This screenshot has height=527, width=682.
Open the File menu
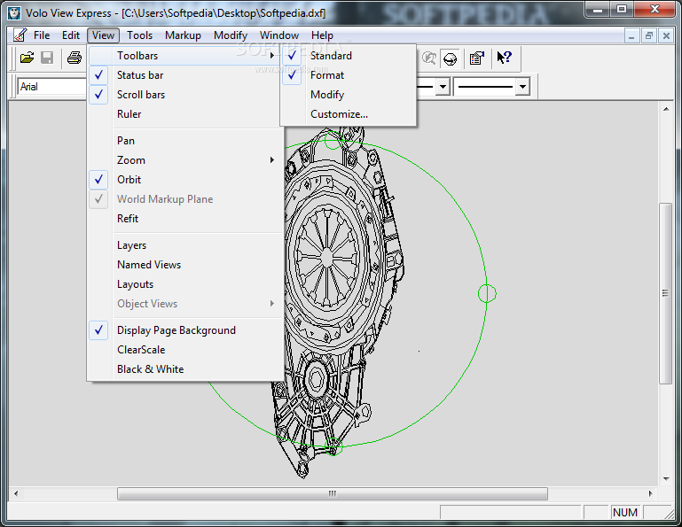coord(42,35)
